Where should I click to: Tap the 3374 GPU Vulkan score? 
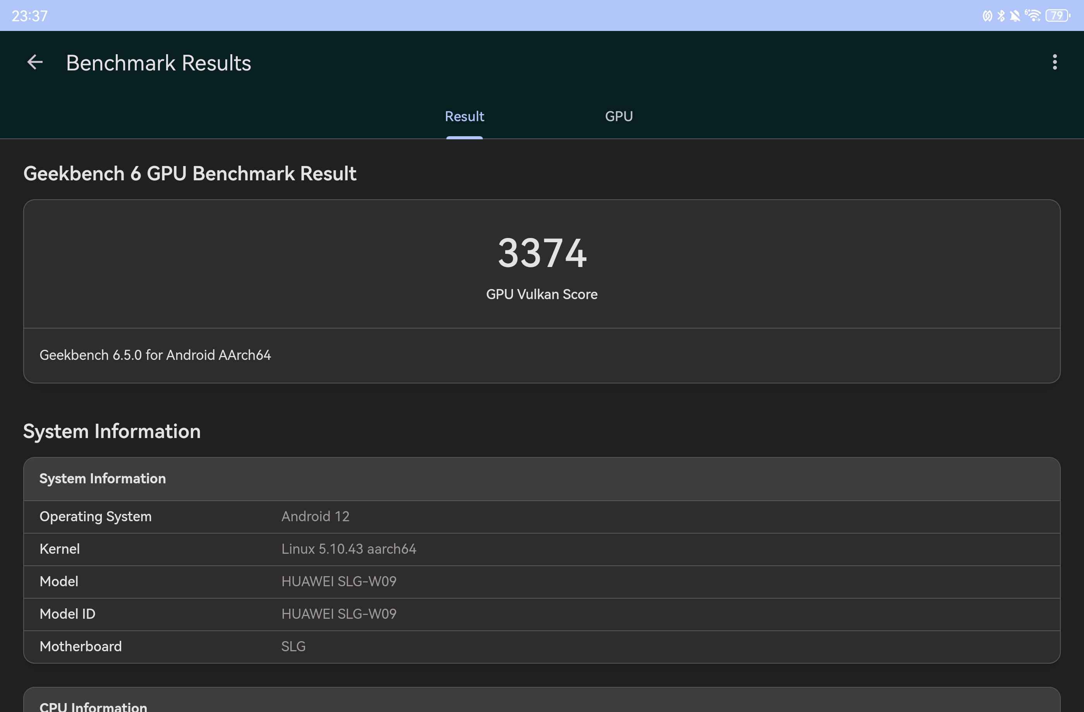coord(542,253)
